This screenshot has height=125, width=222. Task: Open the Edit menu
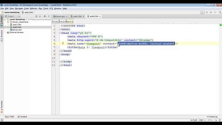click(x=7, y=8)
